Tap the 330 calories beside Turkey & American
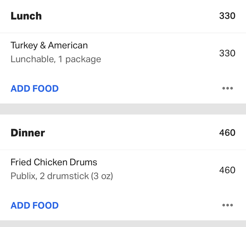The image size is (246, 227). click(227, 53)
